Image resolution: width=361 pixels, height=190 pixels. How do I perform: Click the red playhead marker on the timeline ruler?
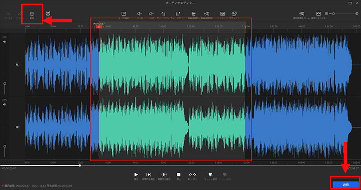[x=98, y=27]
